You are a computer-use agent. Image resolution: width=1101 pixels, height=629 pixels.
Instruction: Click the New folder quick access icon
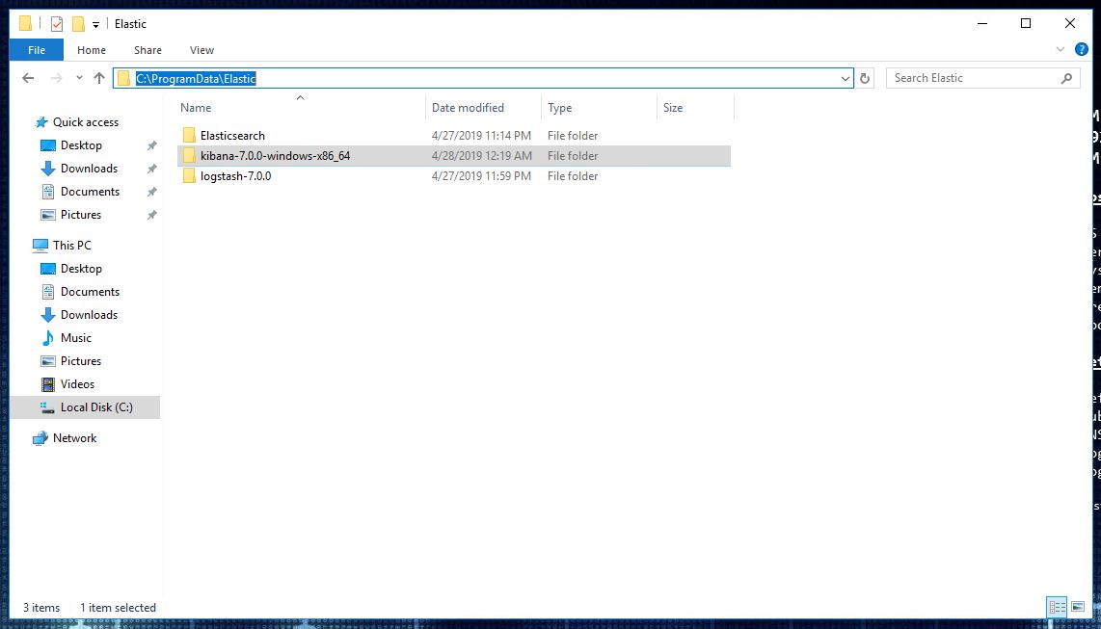coord(79,24)
